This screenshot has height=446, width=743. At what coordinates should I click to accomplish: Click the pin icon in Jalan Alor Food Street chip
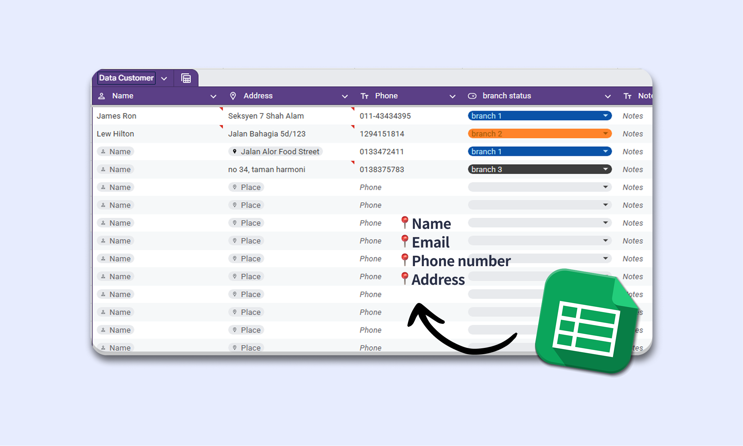coord(235,152)
